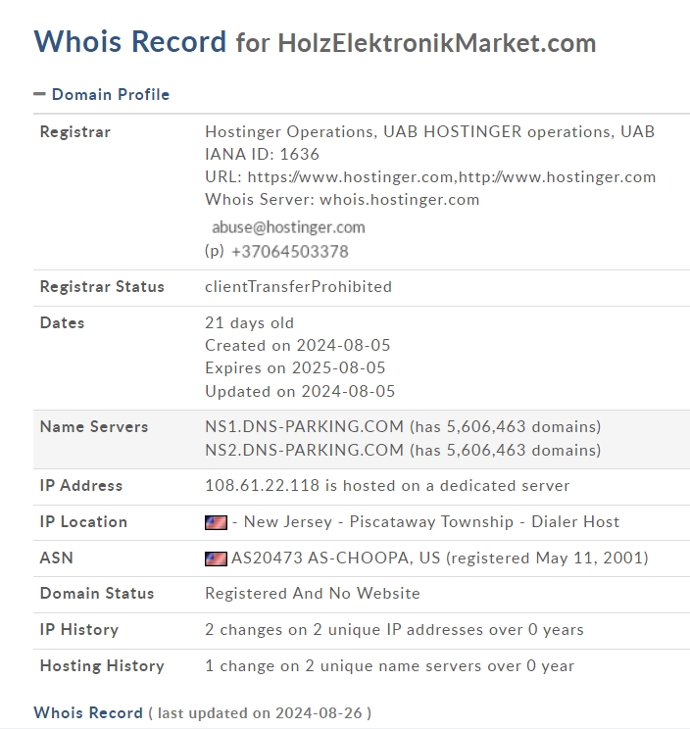Image resolution: width=690 pixels, height=729 pixels.
Task: Click the IP Address row label
Action: point(81,486)
